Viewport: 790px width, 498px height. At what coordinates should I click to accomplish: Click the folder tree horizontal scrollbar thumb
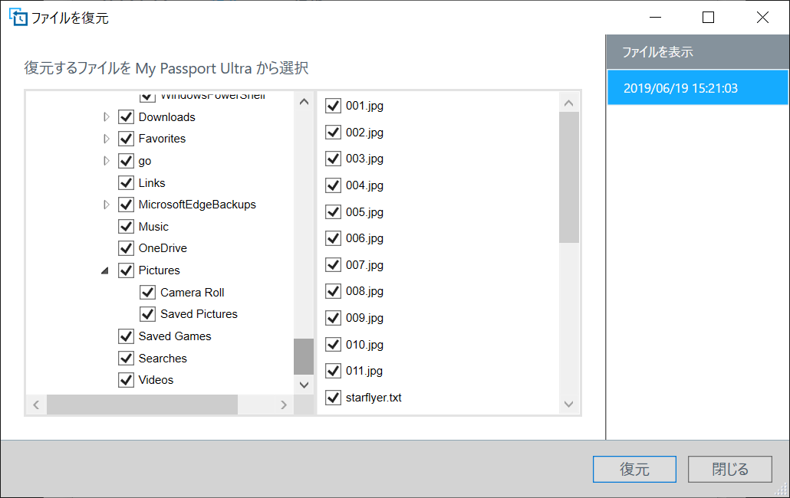[x=142, y=405]
